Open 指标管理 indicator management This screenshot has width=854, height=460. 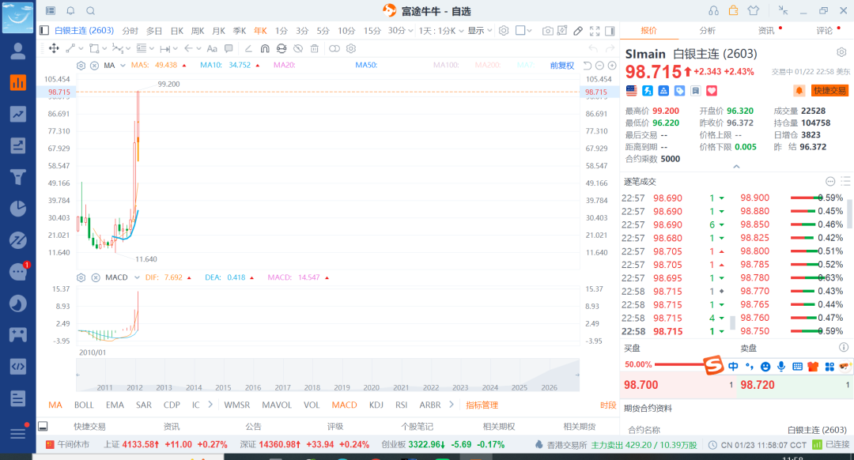[x=482, y=405]
